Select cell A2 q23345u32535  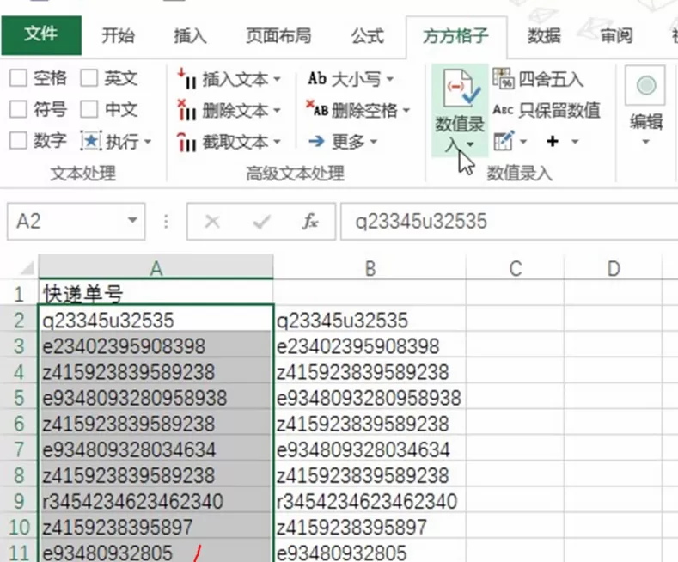[156, 320]
